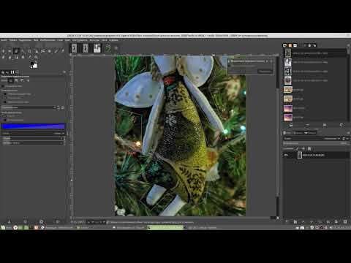Viewport: 351px width, 263px height.
Task: Open the layer blend Mode dropdown
Action: [x=312, y=139]
